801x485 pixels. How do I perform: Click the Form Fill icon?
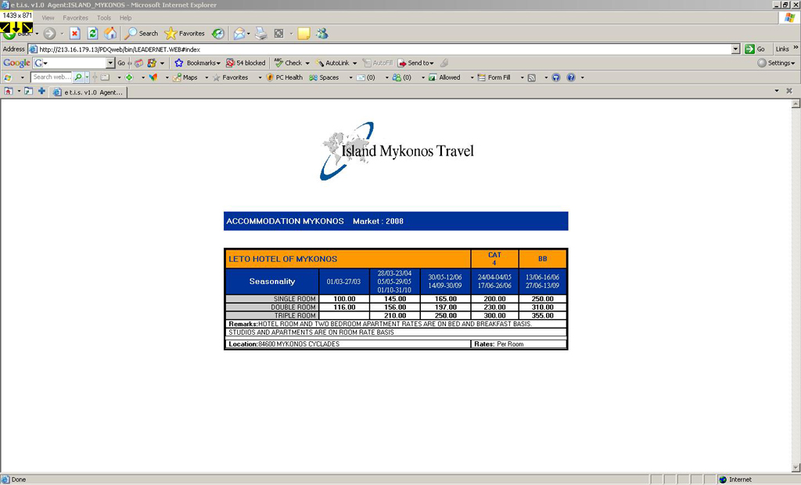coord(482,77)
